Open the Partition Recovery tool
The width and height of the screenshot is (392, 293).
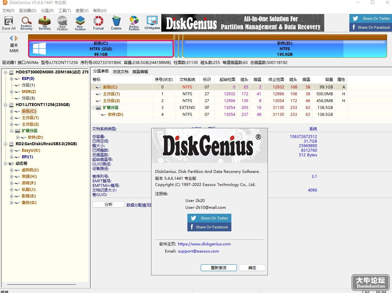[26, 23]
